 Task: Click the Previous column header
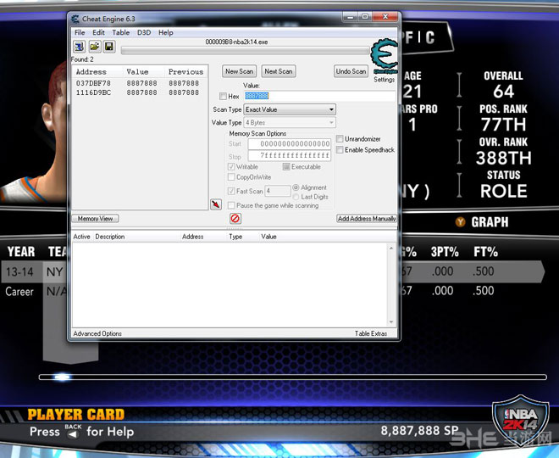tap(185, 72)
